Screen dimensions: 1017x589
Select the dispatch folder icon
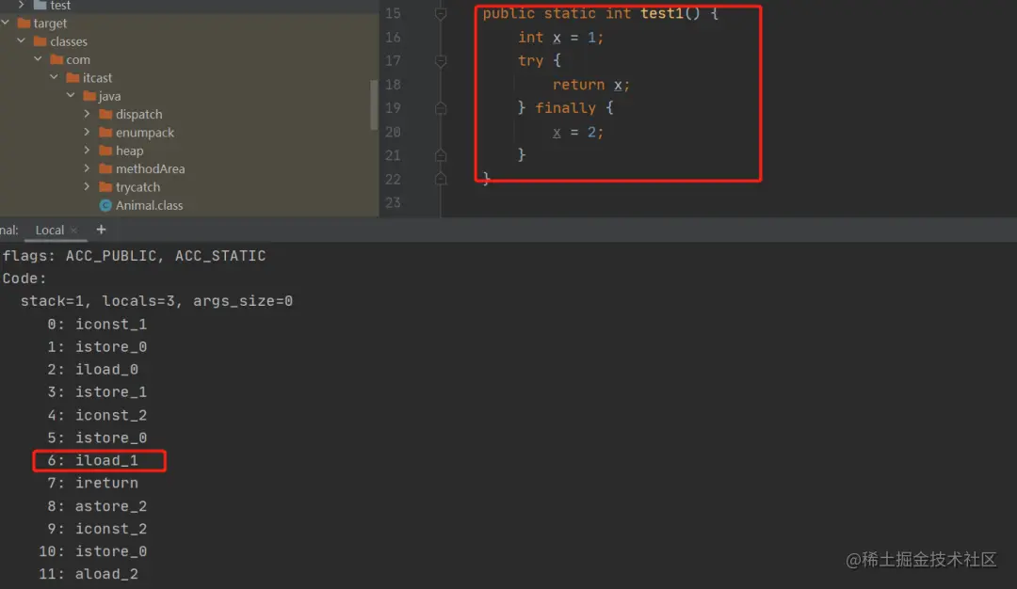click(x=105, y=114)
